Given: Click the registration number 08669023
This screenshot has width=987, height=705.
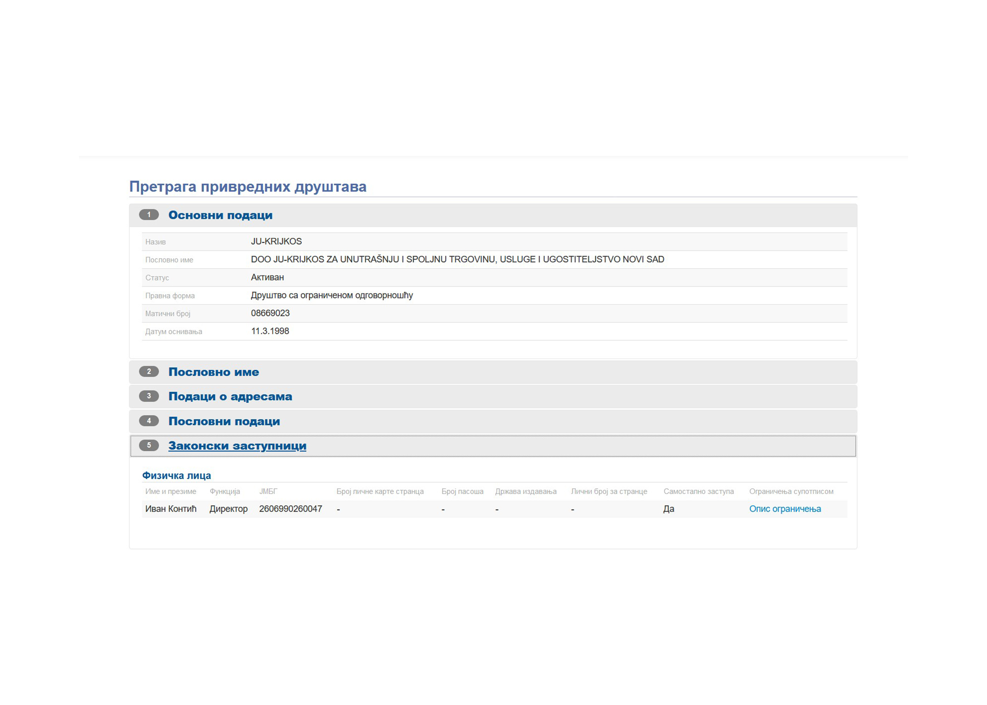Looking at the screenshot, I should pyautogui.click(x=270, y=313).
